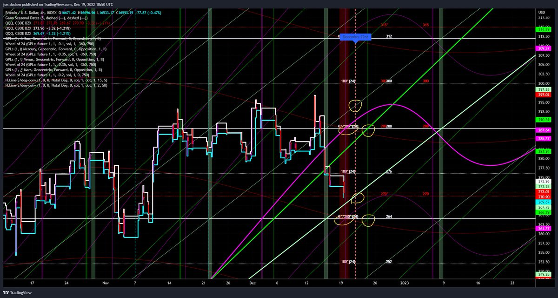Click the 2023 label on time axis
Screen dimensions: 558x298
(405, 283)
